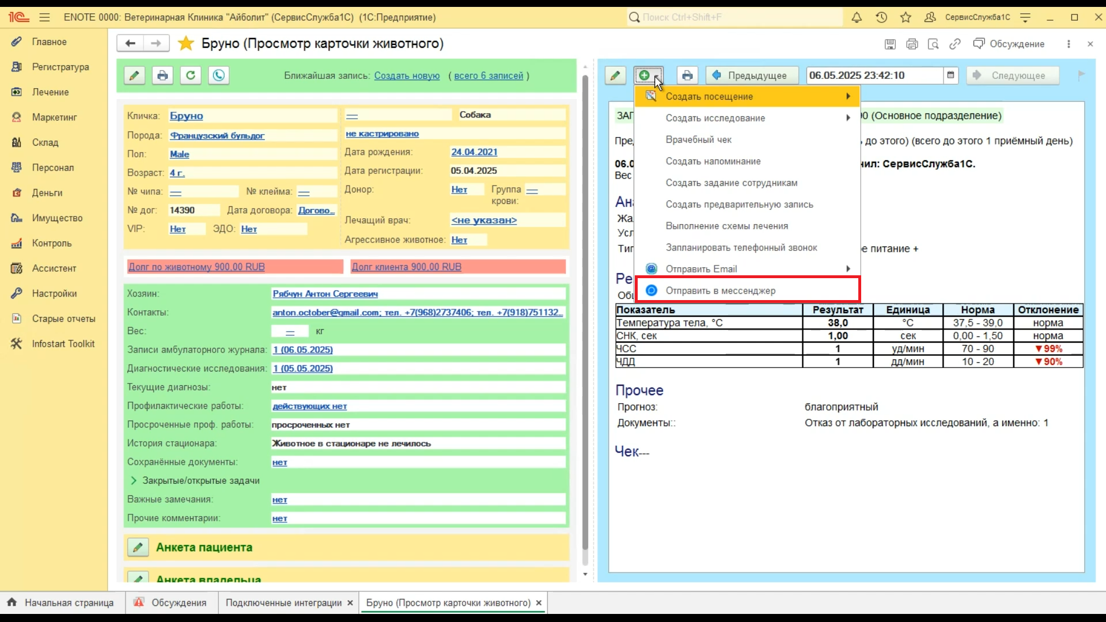Click Французский бульдог breed link
Viewport: 1106px width, 622px height.
pos(217,136)
